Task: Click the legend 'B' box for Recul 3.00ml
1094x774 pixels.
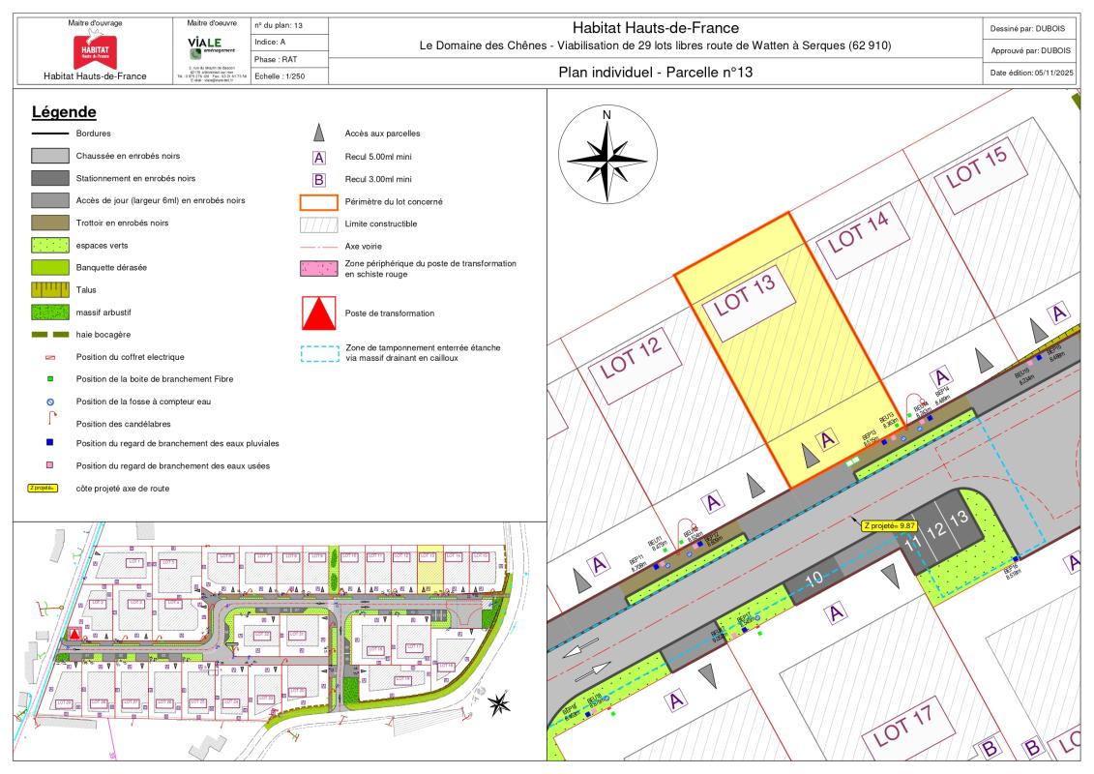Action: click(319, 179)
